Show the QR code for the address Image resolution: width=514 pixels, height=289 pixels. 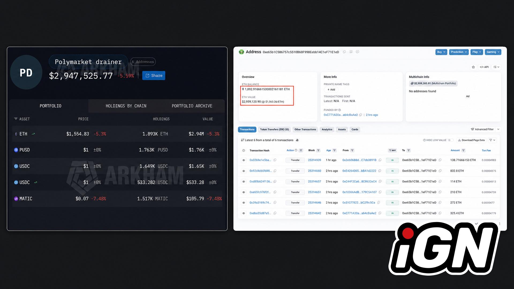[x=351, y=52]
